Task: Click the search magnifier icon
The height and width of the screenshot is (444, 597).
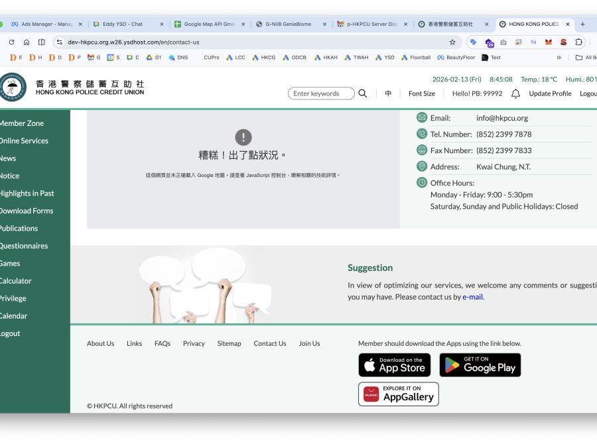Action: pyautogui.click(x=363, y=93)
